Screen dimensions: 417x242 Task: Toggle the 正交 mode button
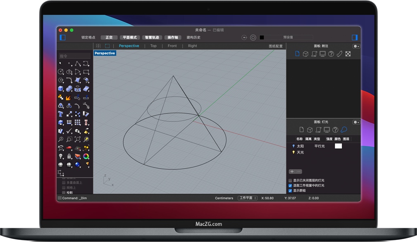pos(109,37)
